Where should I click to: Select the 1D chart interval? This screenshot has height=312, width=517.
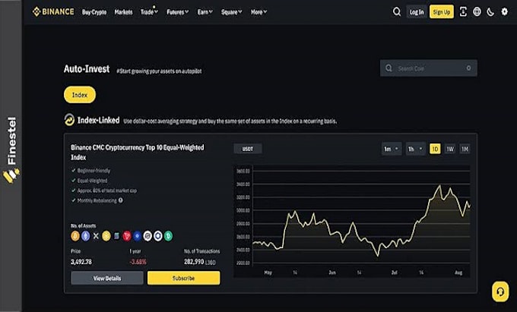pyautogui.click(x=435, y=149)
